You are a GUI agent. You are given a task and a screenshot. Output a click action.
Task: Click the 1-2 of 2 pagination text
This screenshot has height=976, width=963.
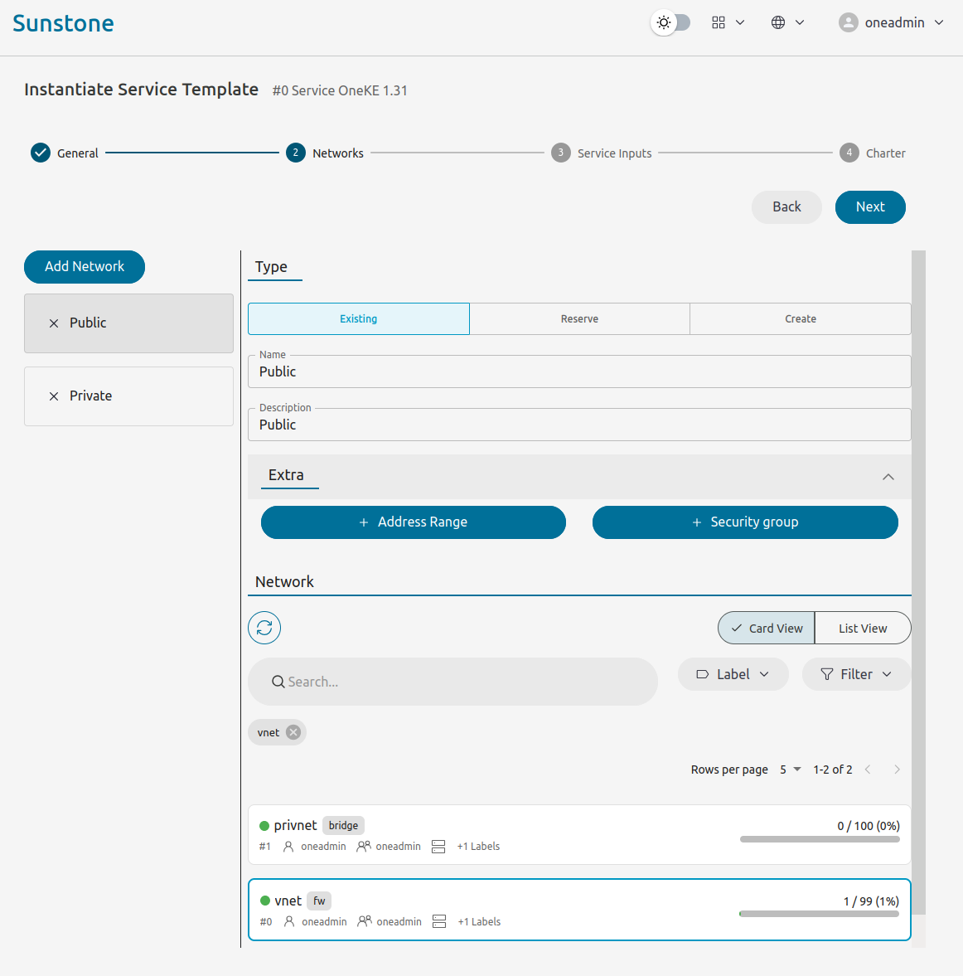pos(832,770)
